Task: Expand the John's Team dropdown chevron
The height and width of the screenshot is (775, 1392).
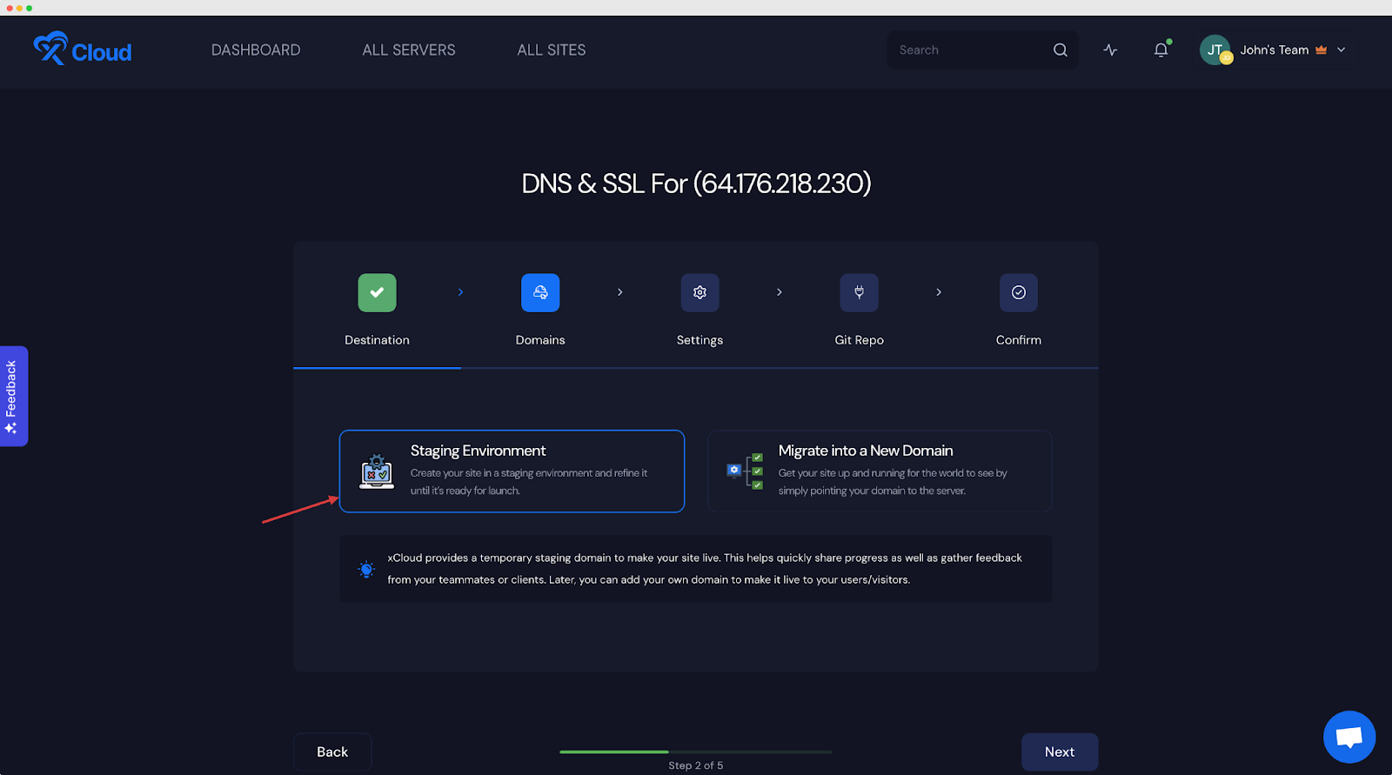Action: click(x=1341, y=50)
